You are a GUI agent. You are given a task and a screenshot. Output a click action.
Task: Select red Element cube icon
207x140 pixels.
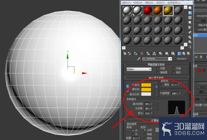[204, 70]
